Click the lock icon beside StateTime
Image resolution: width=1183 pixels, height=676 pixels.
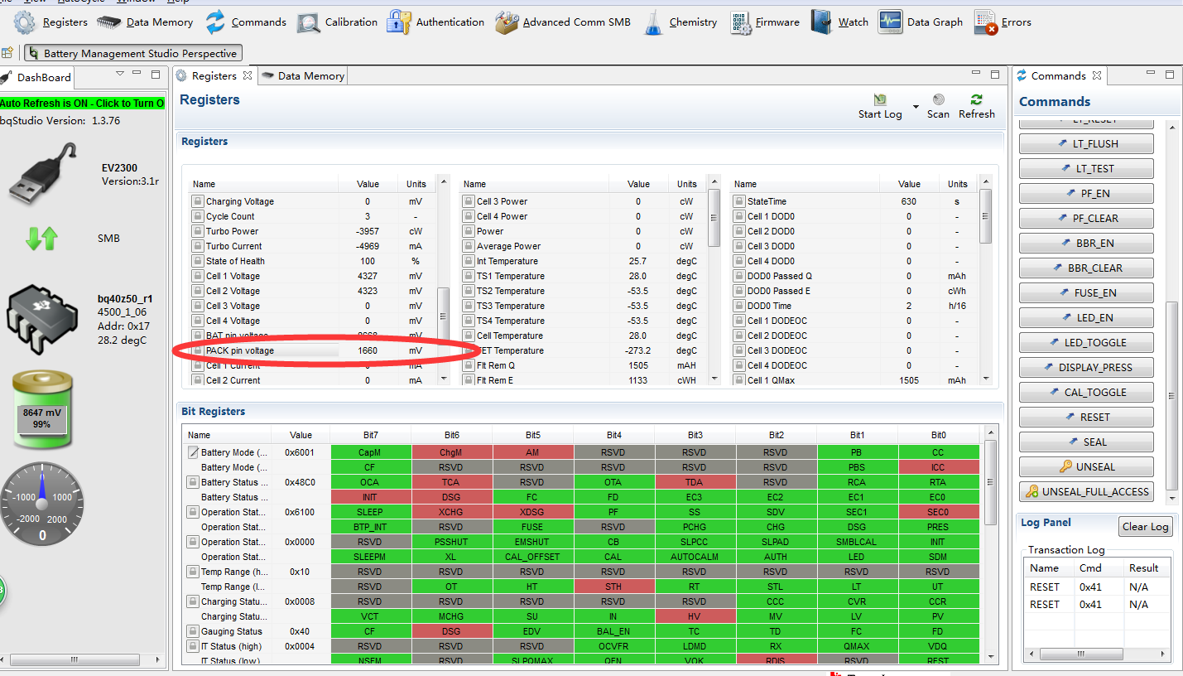pyautogui.click(x=739, y=201)
